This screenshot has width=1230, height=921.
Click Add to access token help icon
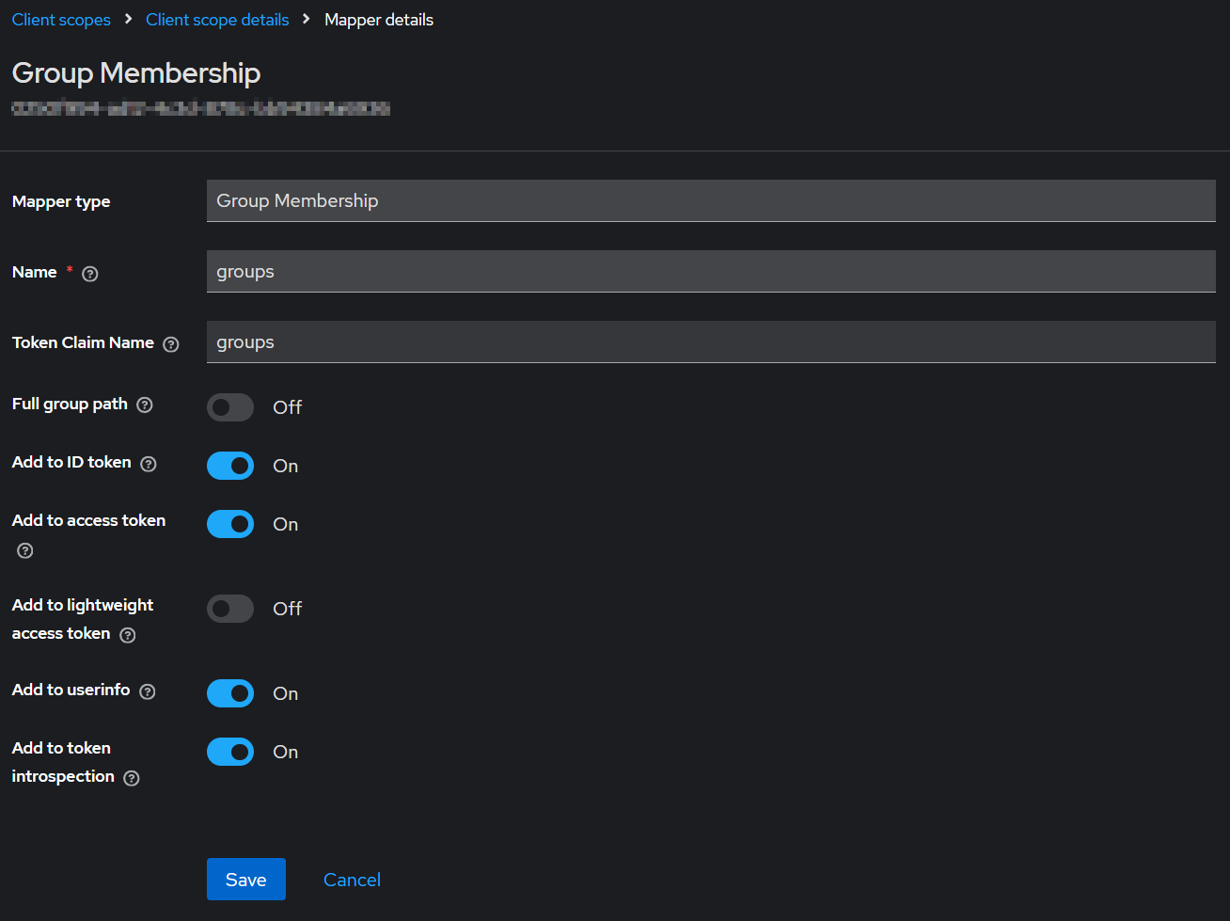[25, 550]
